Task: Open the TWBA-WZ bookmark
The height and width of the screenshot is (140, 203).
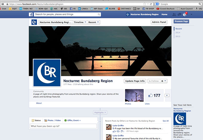Action: tap(26, 9)
